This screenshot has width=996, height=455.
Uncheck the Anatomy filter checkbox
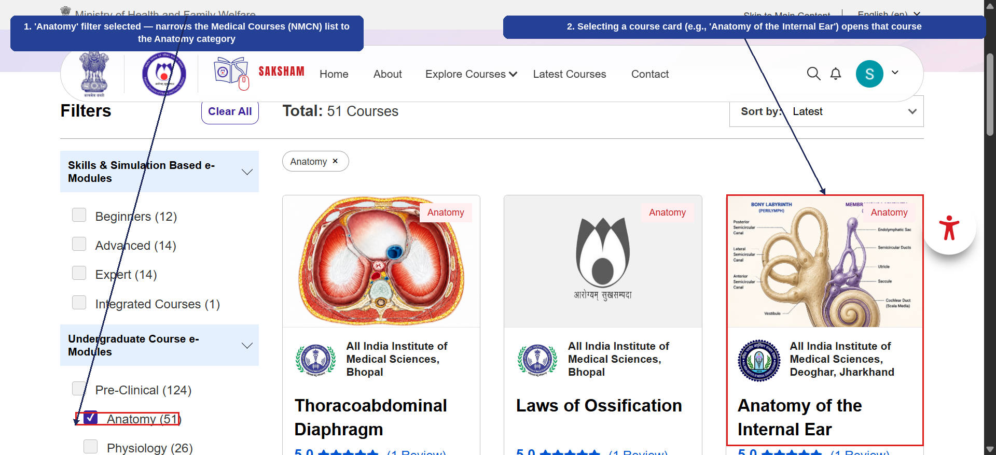click(91, 418)
